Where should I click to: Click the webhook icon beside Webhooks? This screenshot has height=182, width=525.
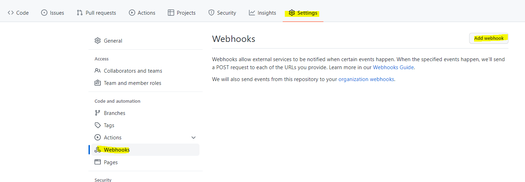(98, 150)
